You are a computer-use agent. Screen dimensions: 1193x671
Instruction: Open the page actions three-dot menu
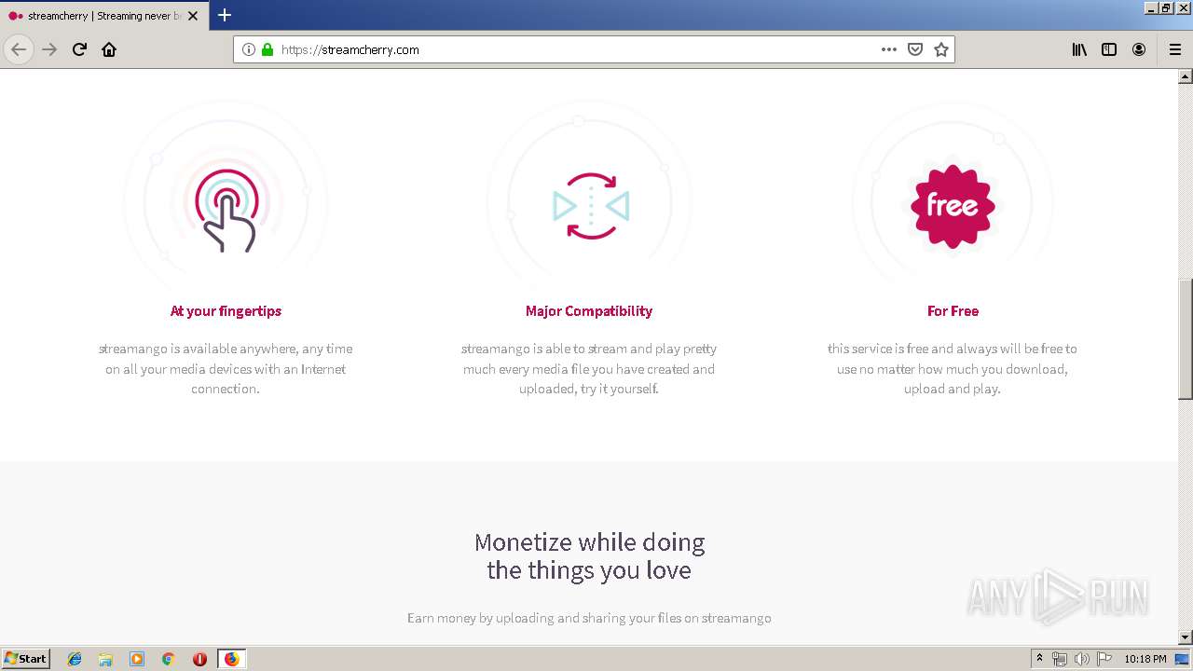(x=889, y=49)
